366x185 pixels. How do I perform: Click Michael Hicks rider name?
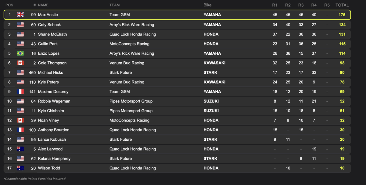point(51,73)
